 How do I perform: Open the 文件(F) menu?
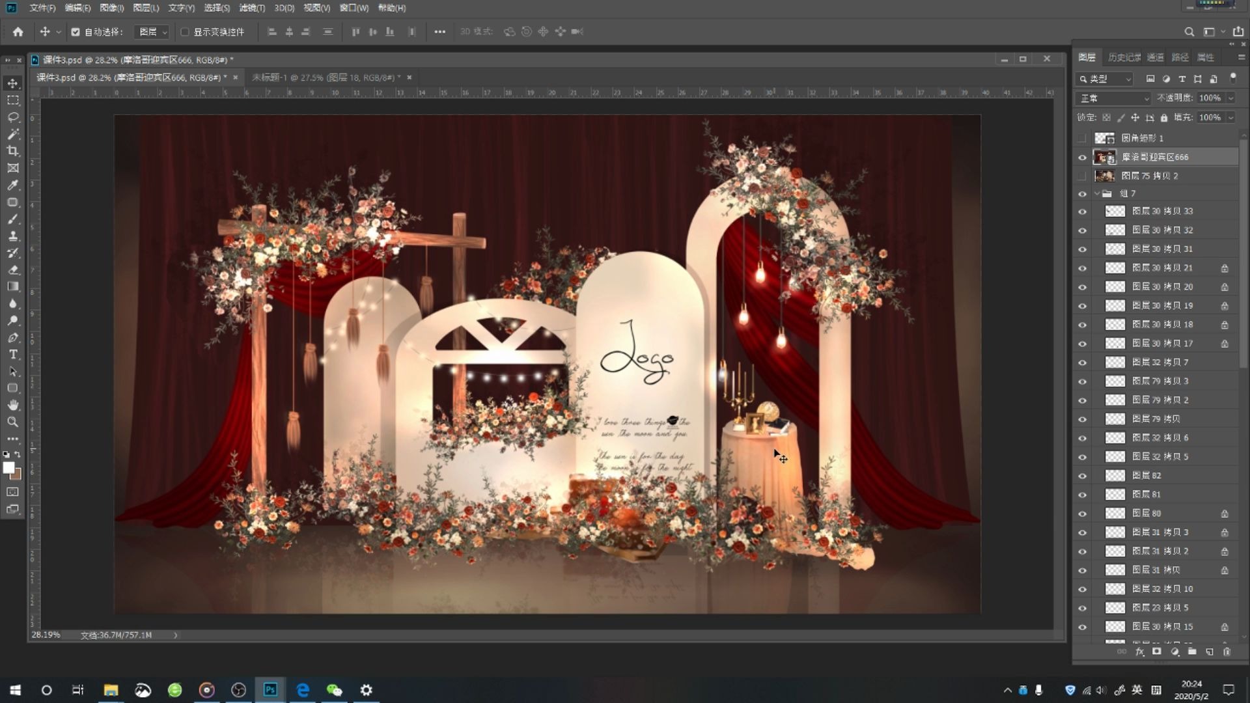tap(42, 8)
